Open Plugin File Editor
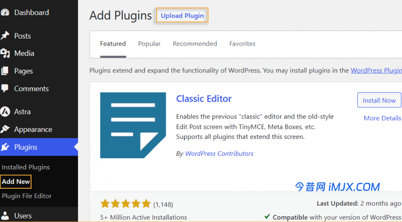This screenshot has width=402, height=222. (x=27, y=196)
